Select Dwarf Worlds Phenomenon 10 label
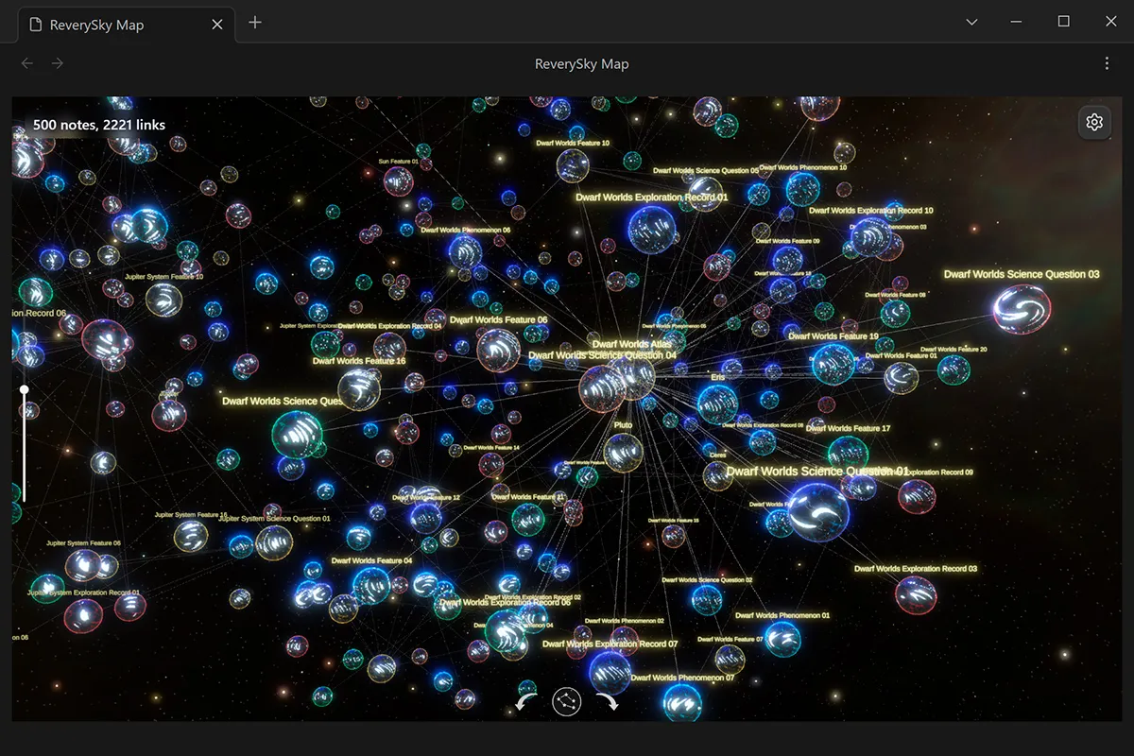Image resolution: width=1134 pixels, height=756 pixels. coord(803,167)
